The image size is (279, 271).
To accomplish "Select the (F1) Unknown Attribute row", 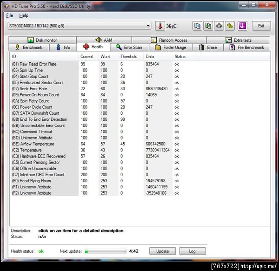I will pos(104,187).
